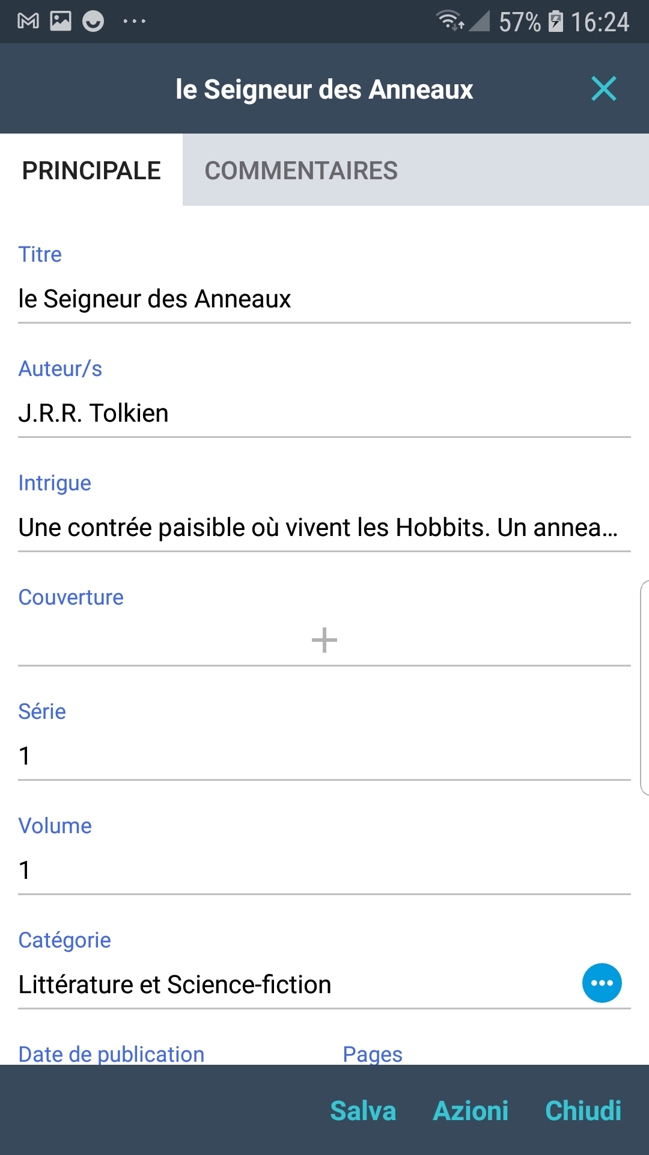The image size is (649, 1155).
Task: Tap the Série field value
Action: coord(324,756)
